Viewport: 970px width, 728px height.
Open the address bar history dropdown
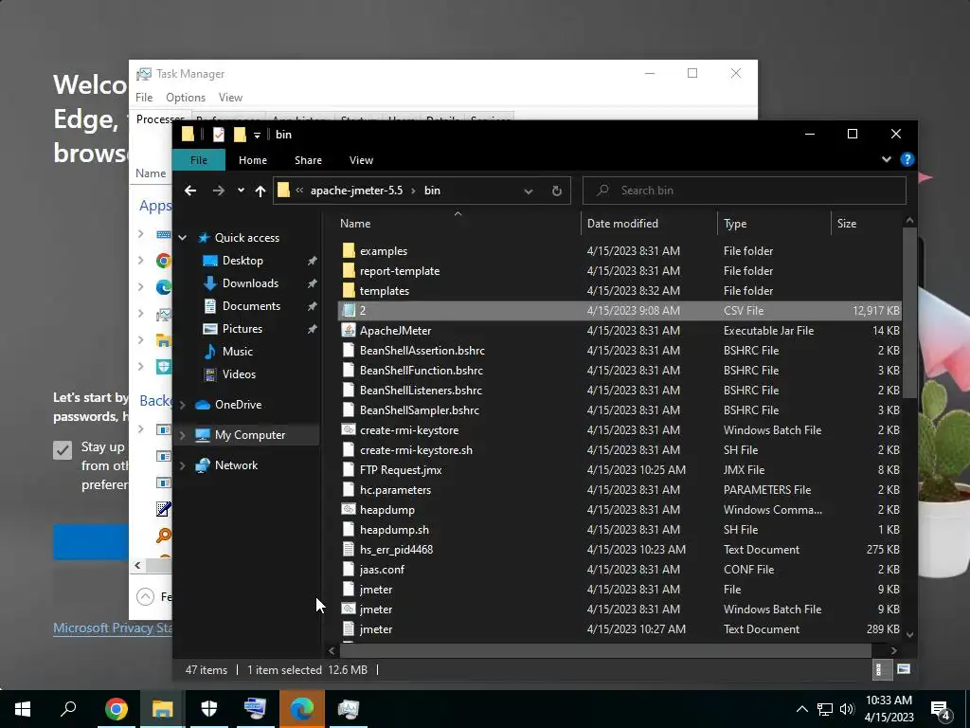pyautogui.click(x=529, y=191)
